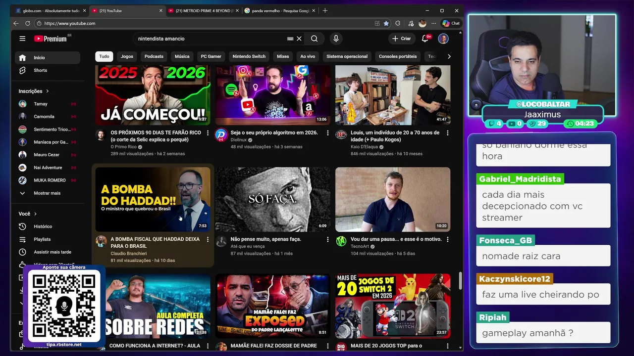Open the Copilot Chat button
634x356 pixels.
(451, 23)
